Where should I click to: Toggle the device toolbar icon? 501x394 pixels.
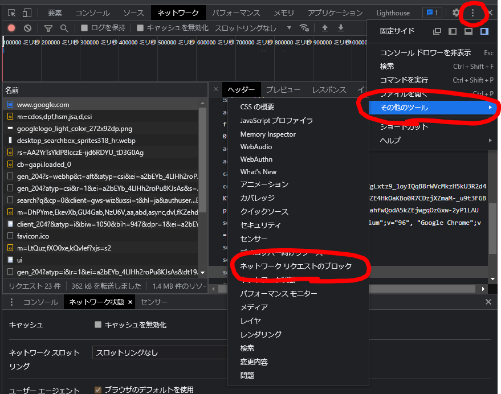click(27, 13)
